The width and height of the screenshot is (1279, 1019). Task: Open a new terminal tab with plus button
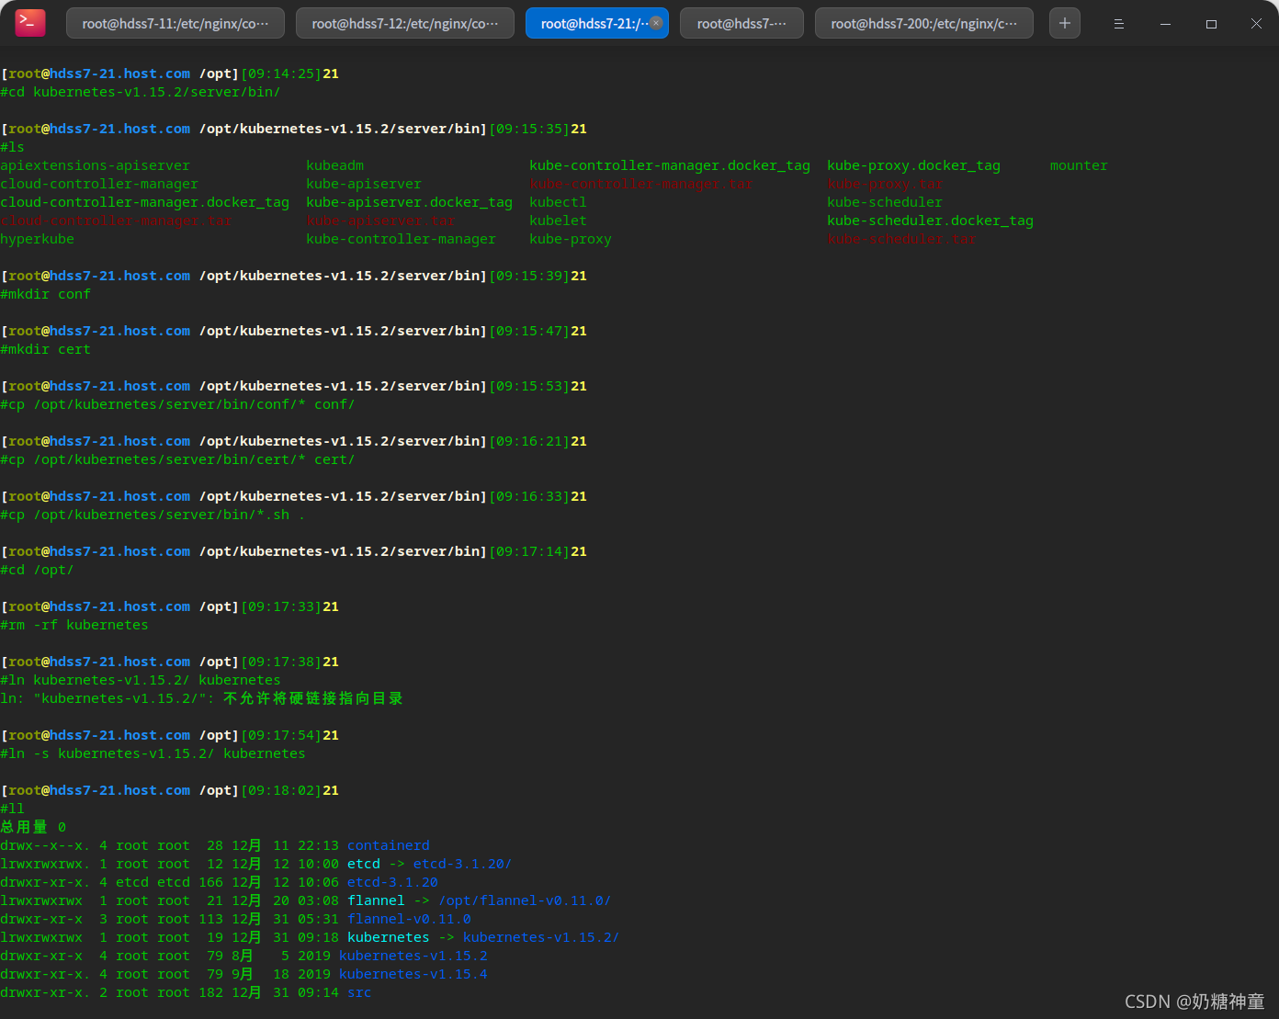(1065, 23)
